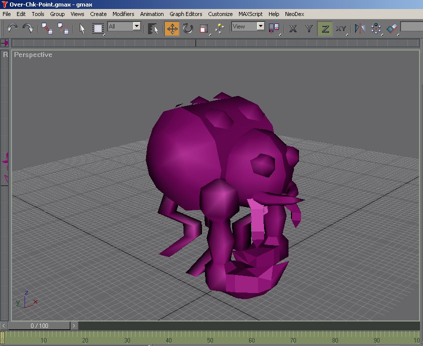Viewport: 423px width, 346px height.
Task: Open the Animation menu
Action: click(152, 14)
